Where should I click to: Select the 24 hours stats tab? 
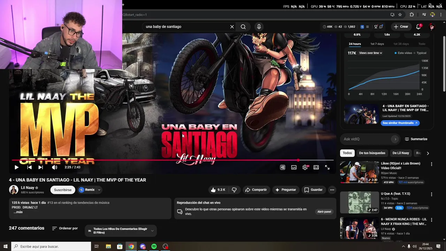click(355, 44)
